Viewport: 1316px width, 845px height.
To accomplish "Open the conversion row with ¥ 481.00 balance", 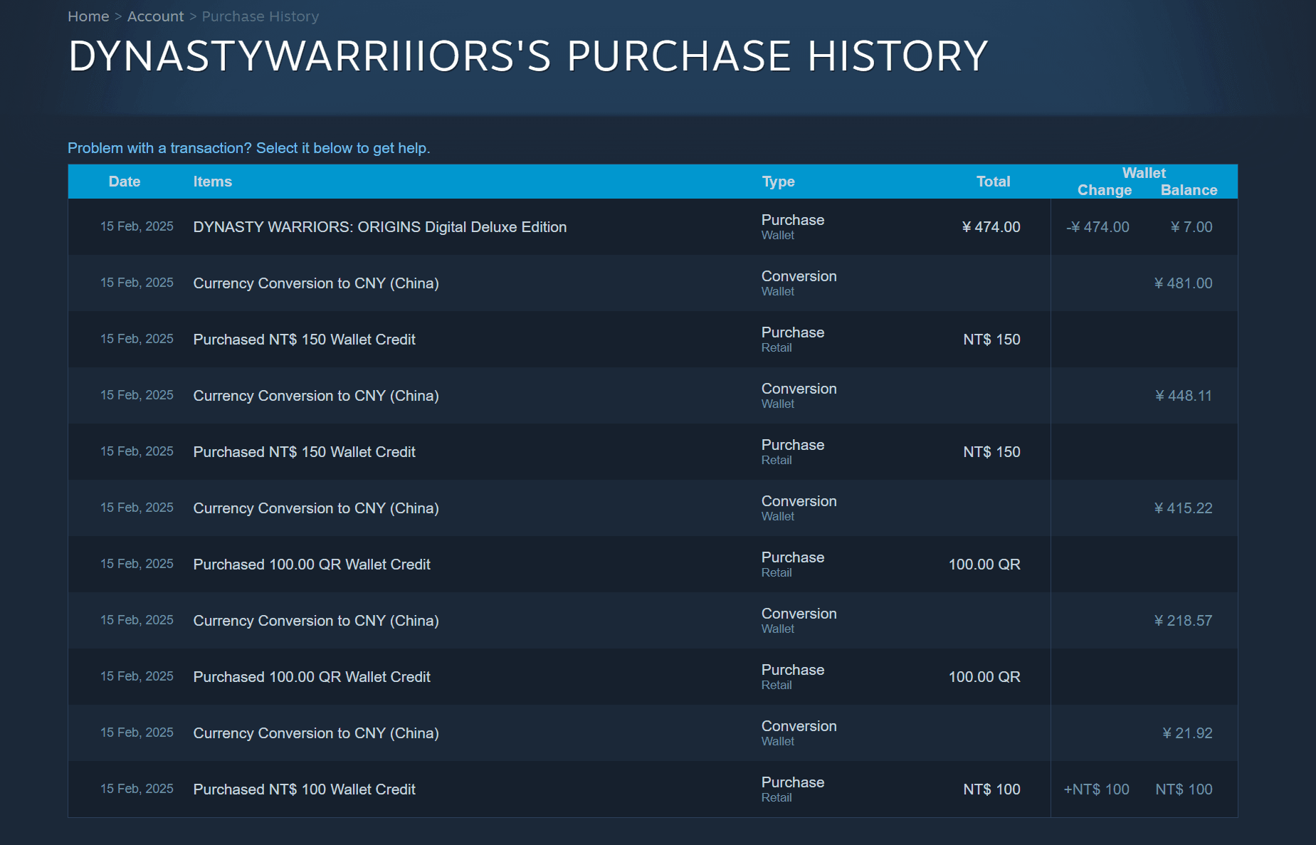I will click(x=653, y=283).
